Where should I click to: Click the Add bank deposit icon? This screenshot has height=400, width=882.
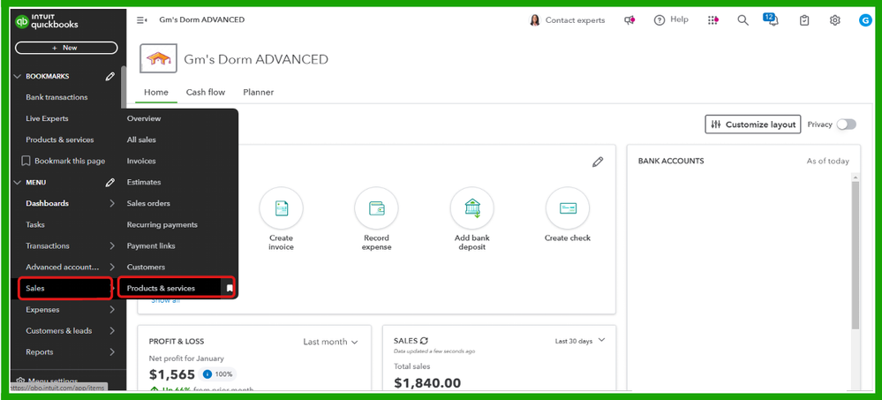(472, 208)
